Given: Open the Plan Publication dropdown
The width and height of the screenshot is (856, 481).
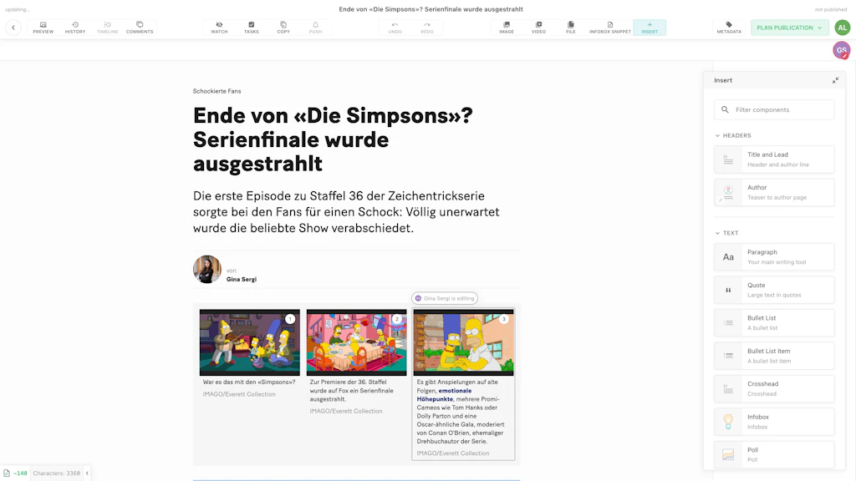Looking at the screenshot, I should tap(789, 28).
